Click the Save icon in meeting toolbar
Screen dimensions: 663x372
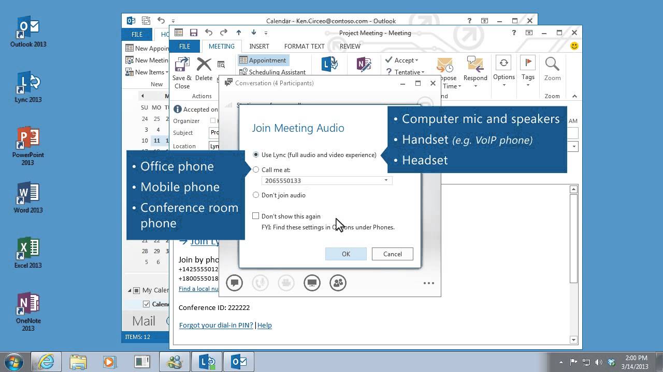click(193, 33)
